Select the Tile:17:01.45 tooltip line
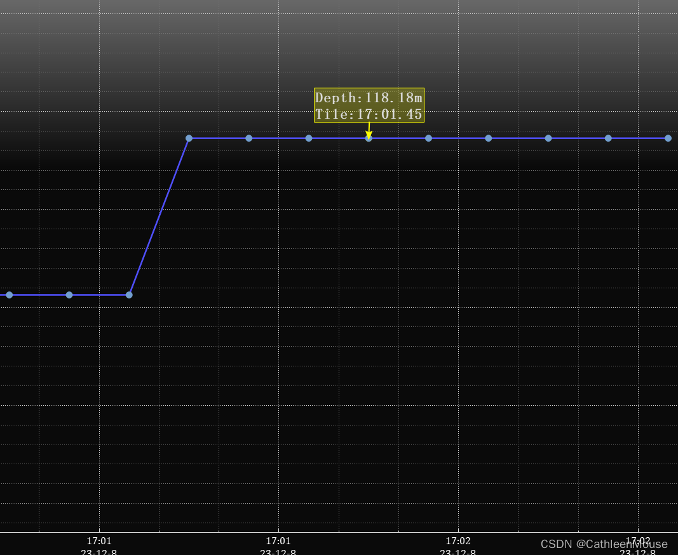678x555 pixels. pos(369,114)
